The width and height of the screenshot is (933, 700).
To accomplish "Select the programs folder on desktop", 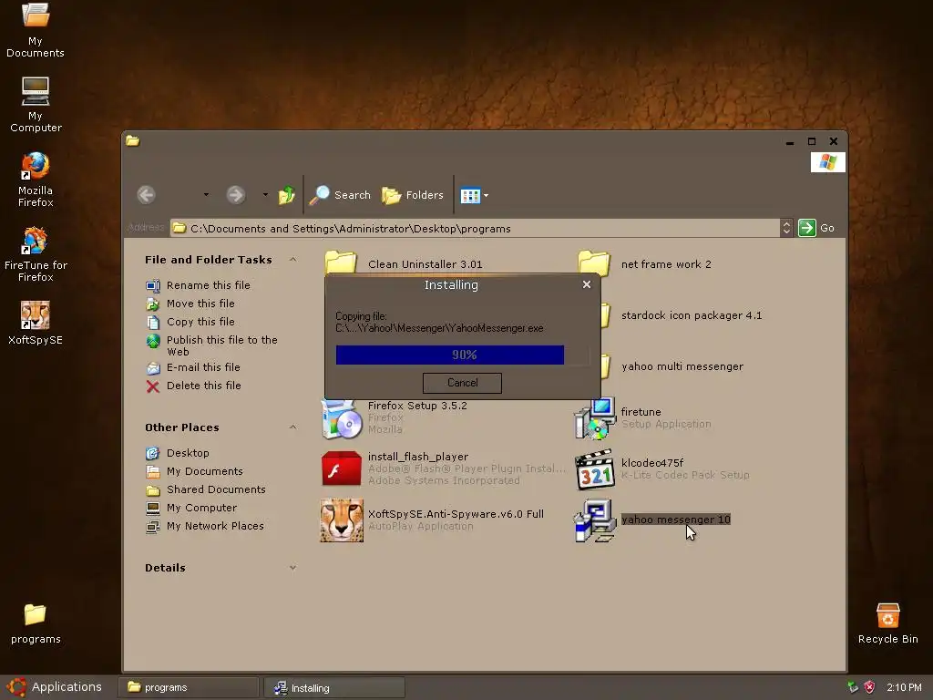I will (x=36, y=623).
